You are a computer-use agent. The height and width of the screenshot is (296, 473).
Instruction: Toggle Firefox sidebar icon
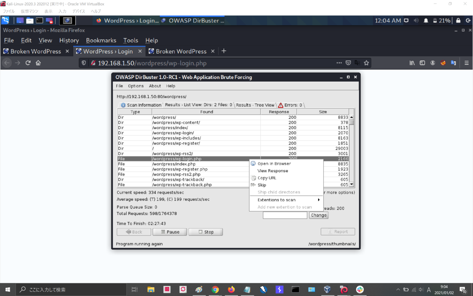422,63
